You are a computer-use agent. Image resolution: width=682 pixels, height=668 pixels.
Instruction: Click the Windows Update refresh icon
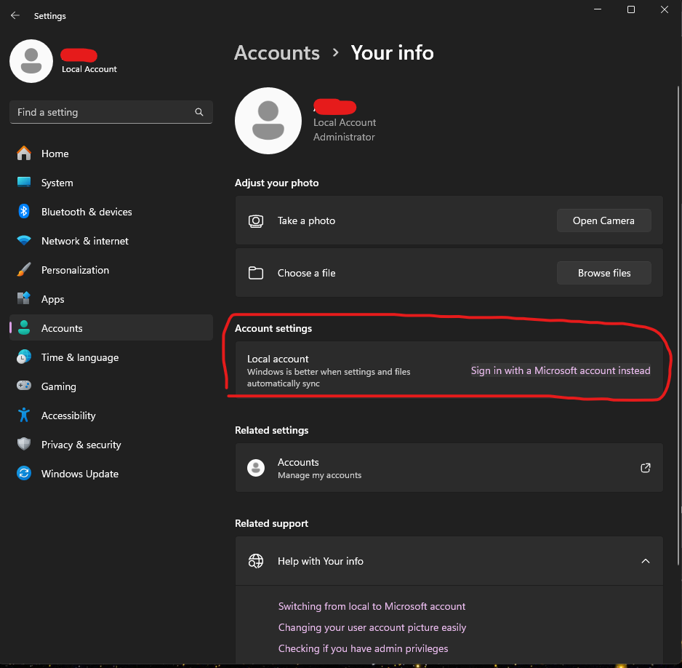(24, 473)
